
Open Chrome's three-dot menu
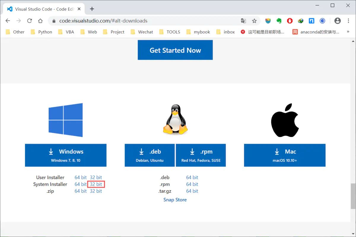tap(348, 21)
